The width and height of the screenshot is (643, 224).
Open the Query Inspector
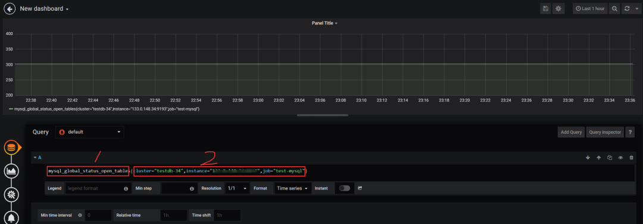coord(605,132)
